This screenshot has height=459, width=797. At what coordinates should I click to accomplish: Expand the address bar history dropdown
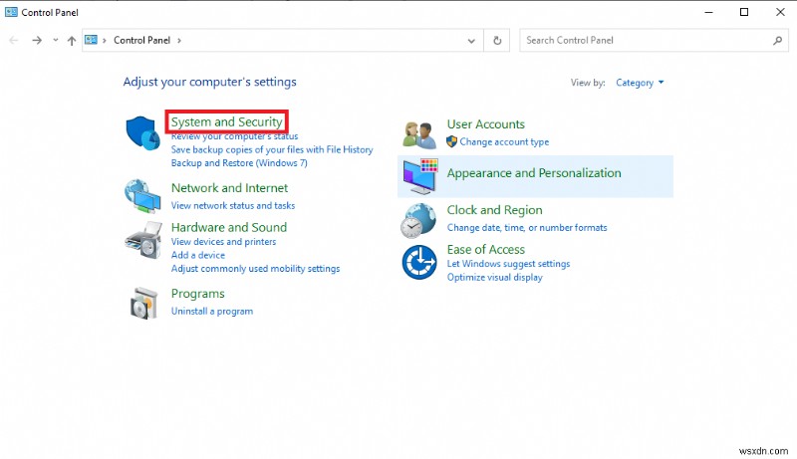[471, 41]
